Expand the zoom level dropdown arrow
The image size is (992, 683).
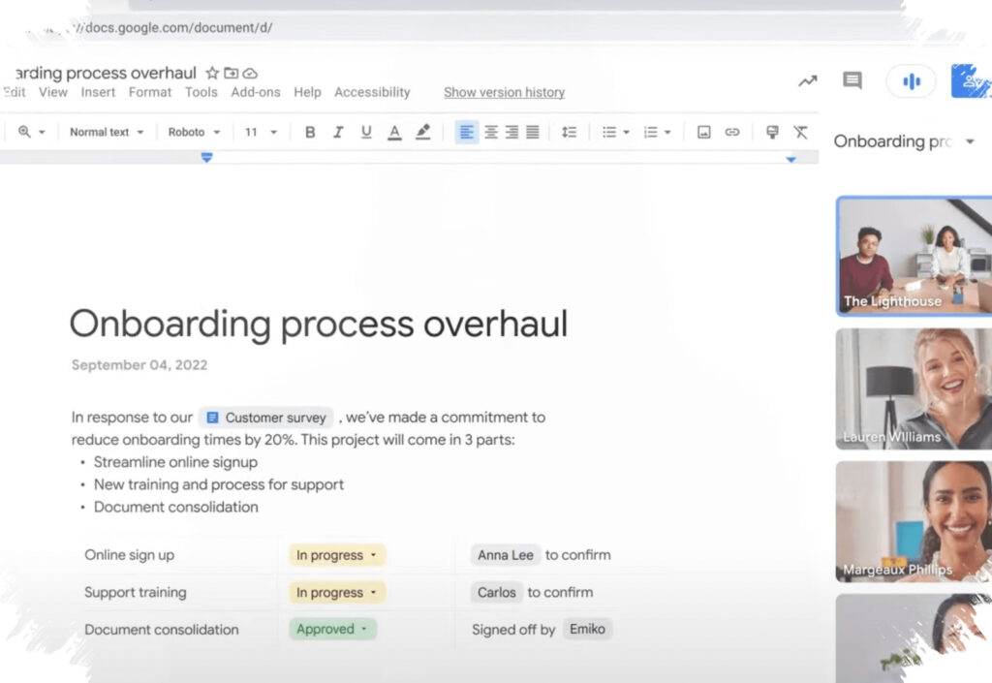coord(42,132)
